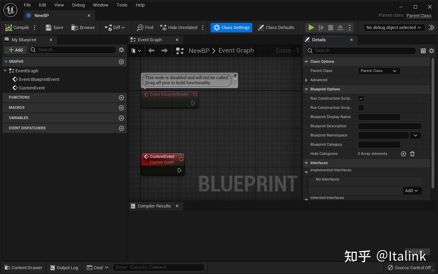Switch to Class Defaults view

pos(276,27)
